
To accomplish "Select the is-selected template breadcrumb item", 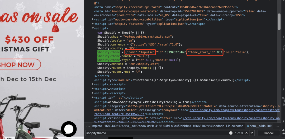I will (x=168, y=126).
